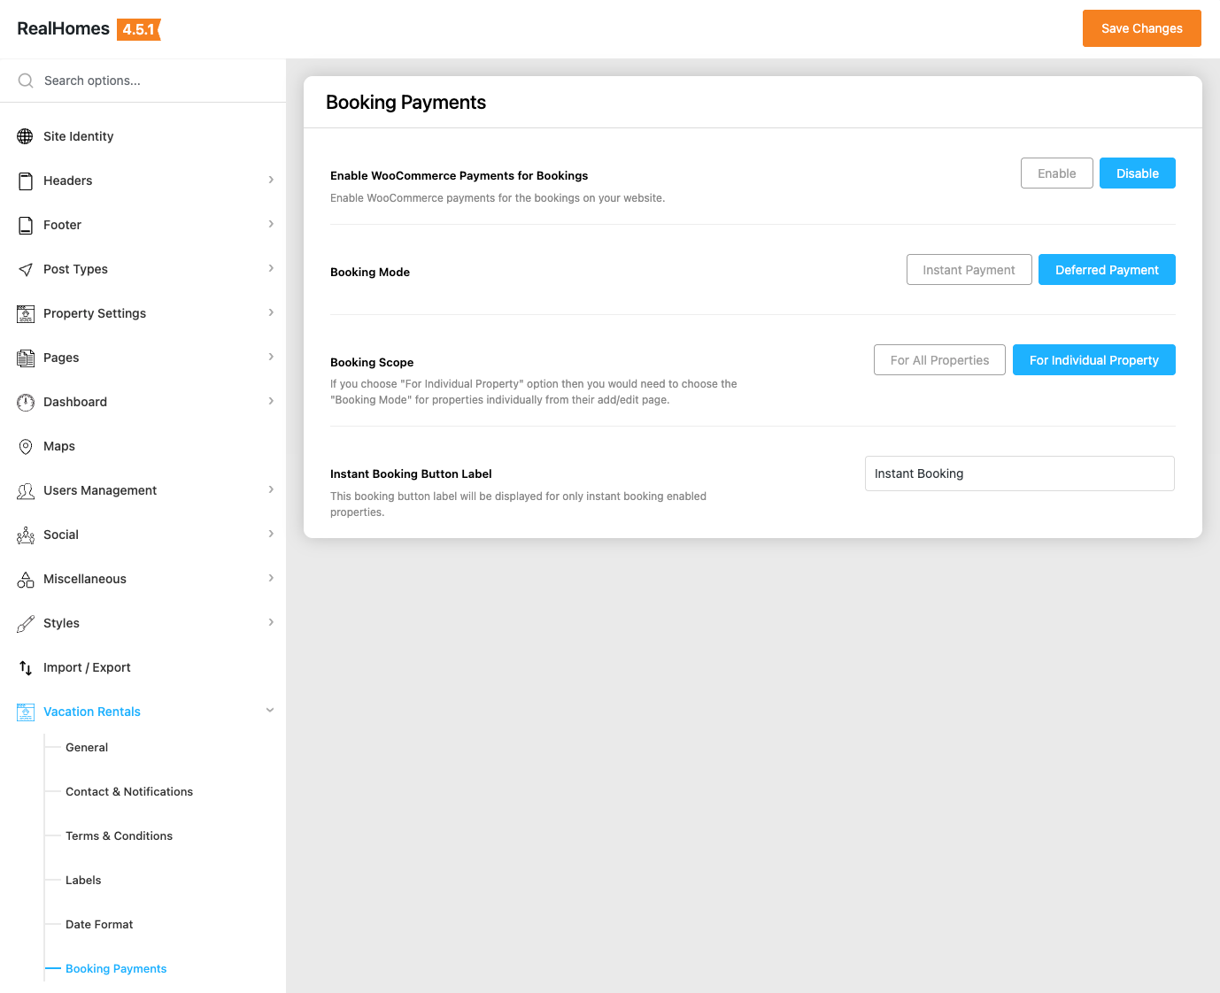Open the Contact & Notifications submenu item
The image size is (1220, 993).
click(x=129, y=791)
